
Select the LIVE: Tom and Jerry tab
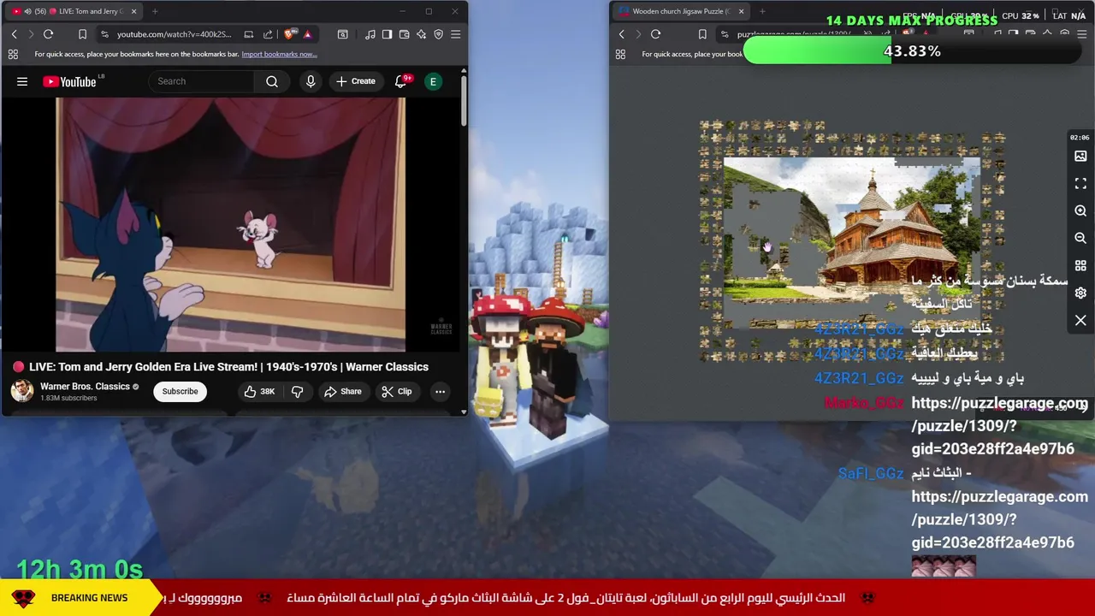pos(73,11)
